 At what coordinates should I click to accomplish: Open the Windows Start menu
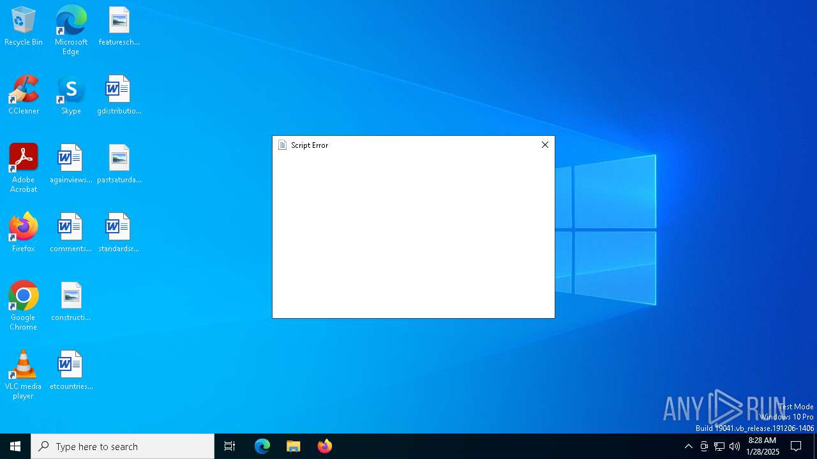tap(15, 446)
